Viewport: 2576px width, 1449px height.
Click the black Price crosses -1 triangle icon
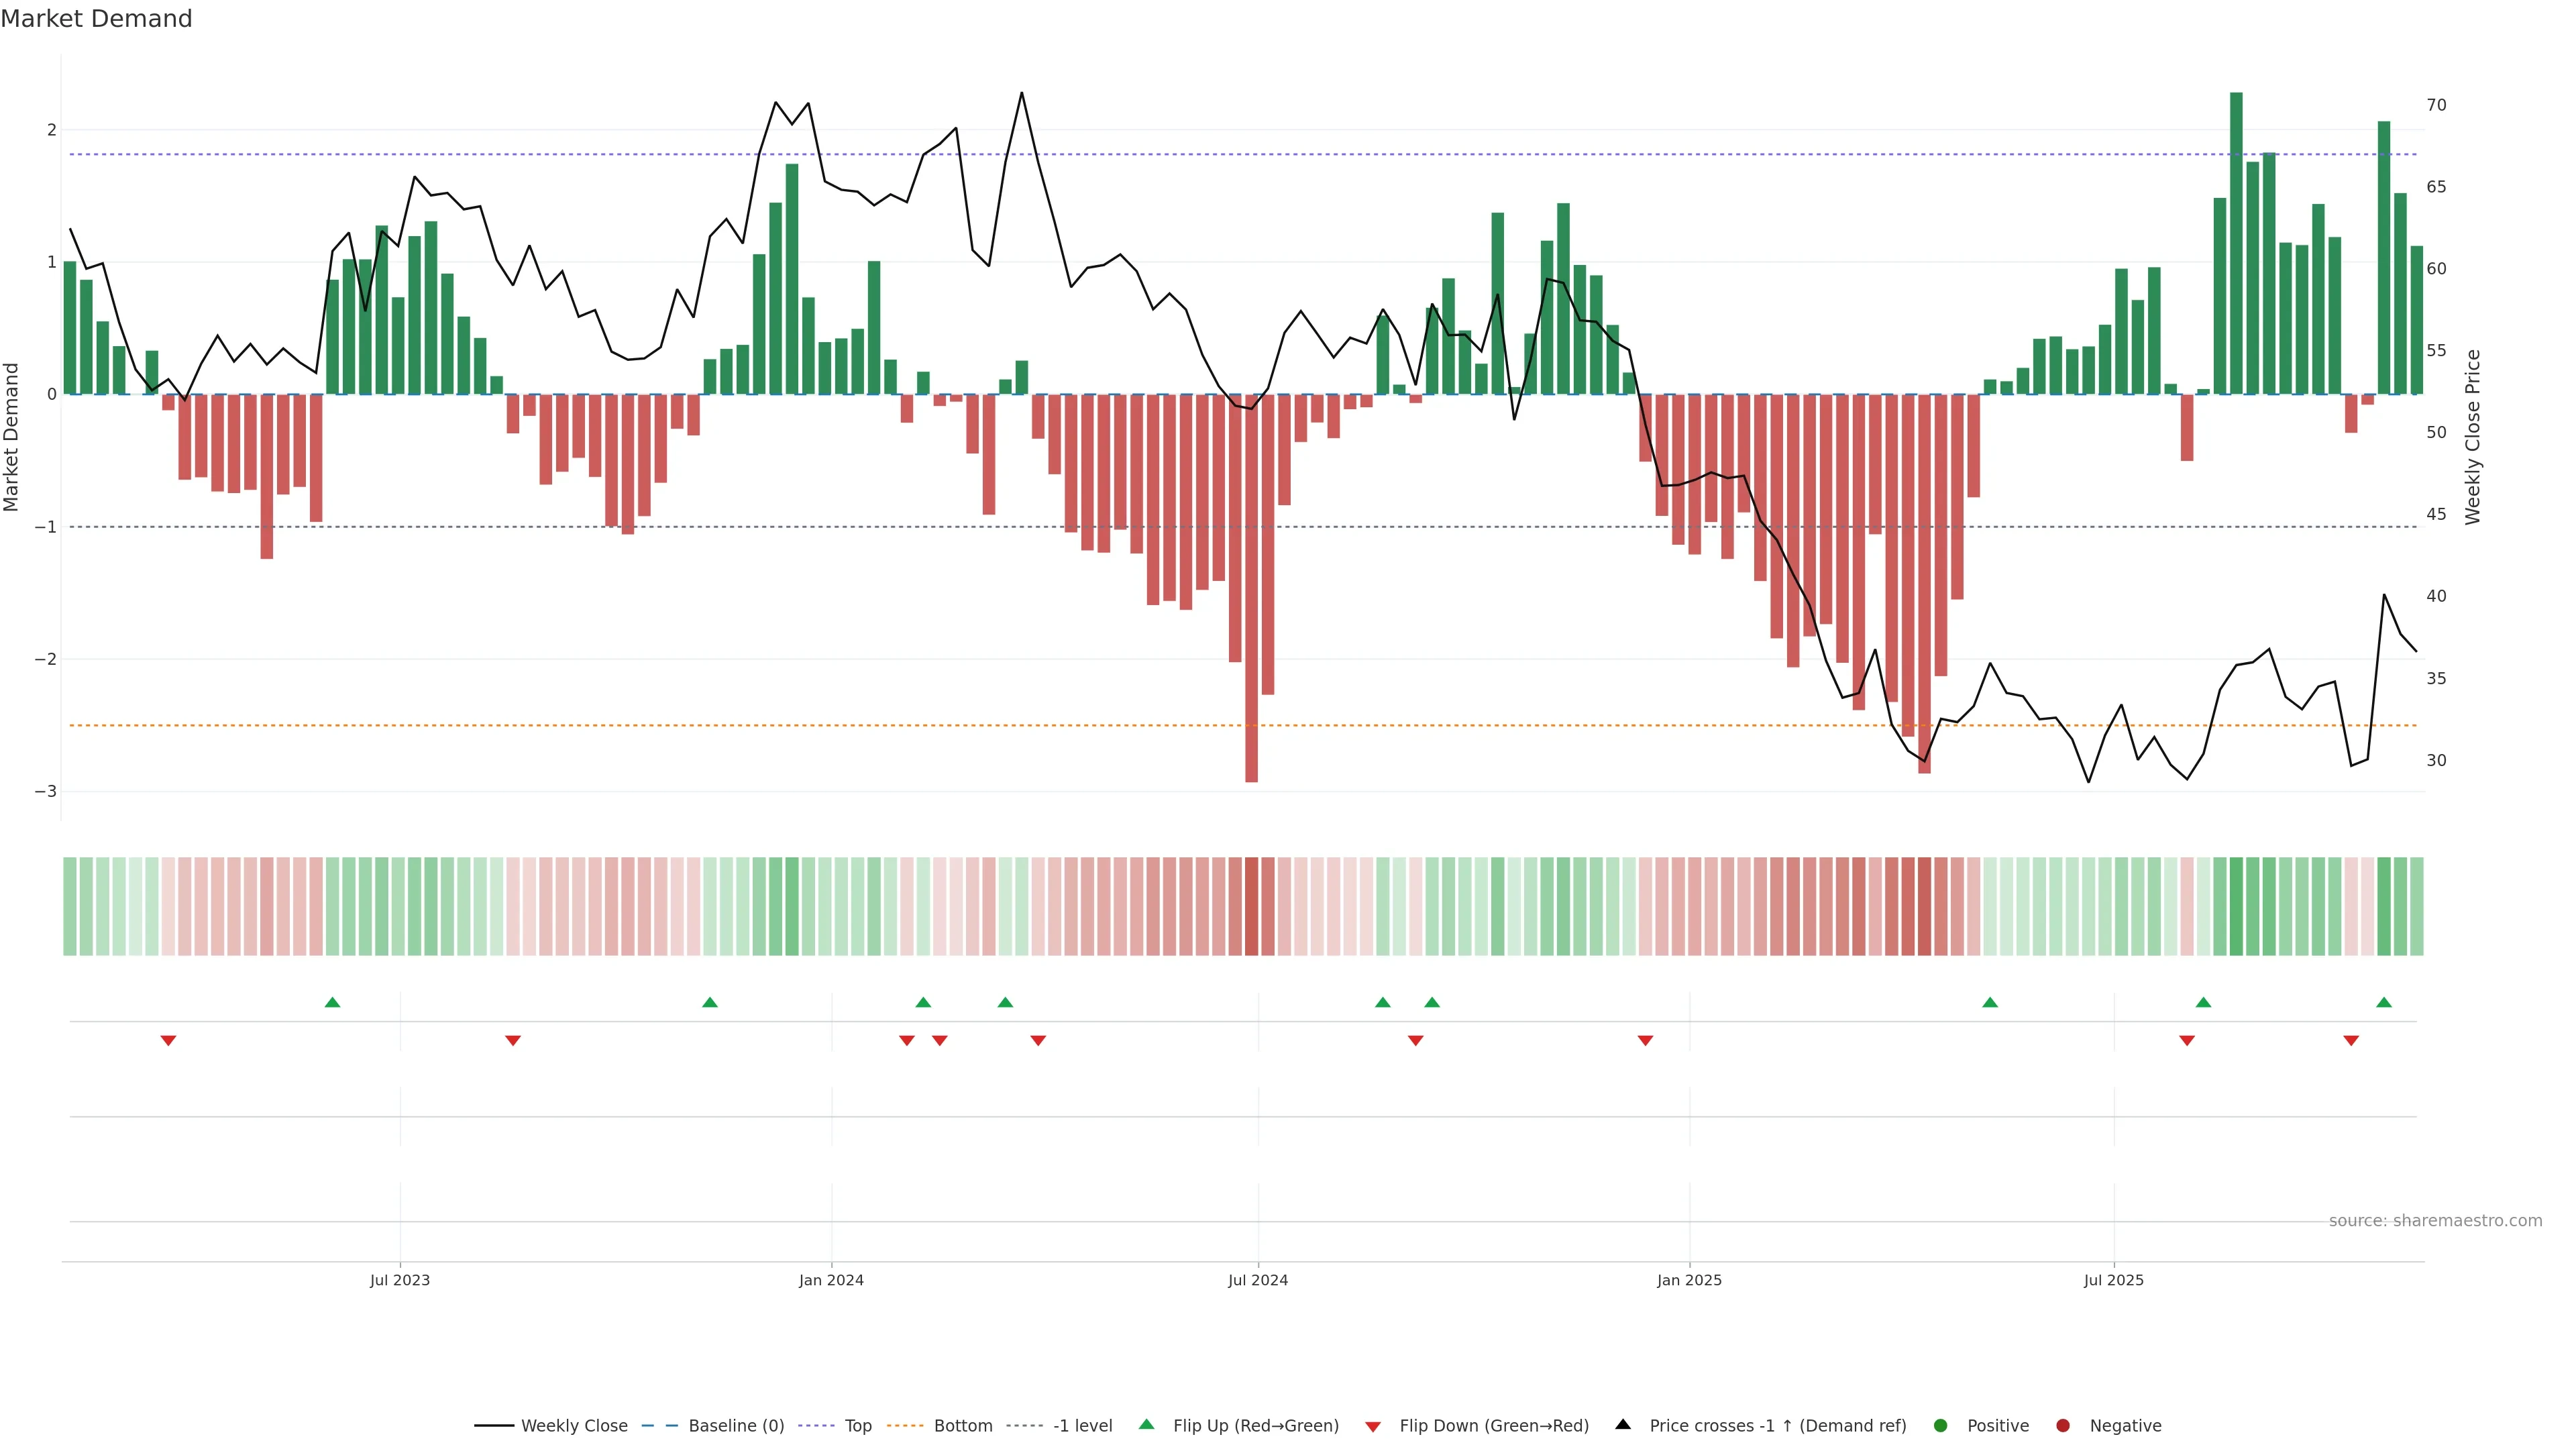[1623, 1424]
